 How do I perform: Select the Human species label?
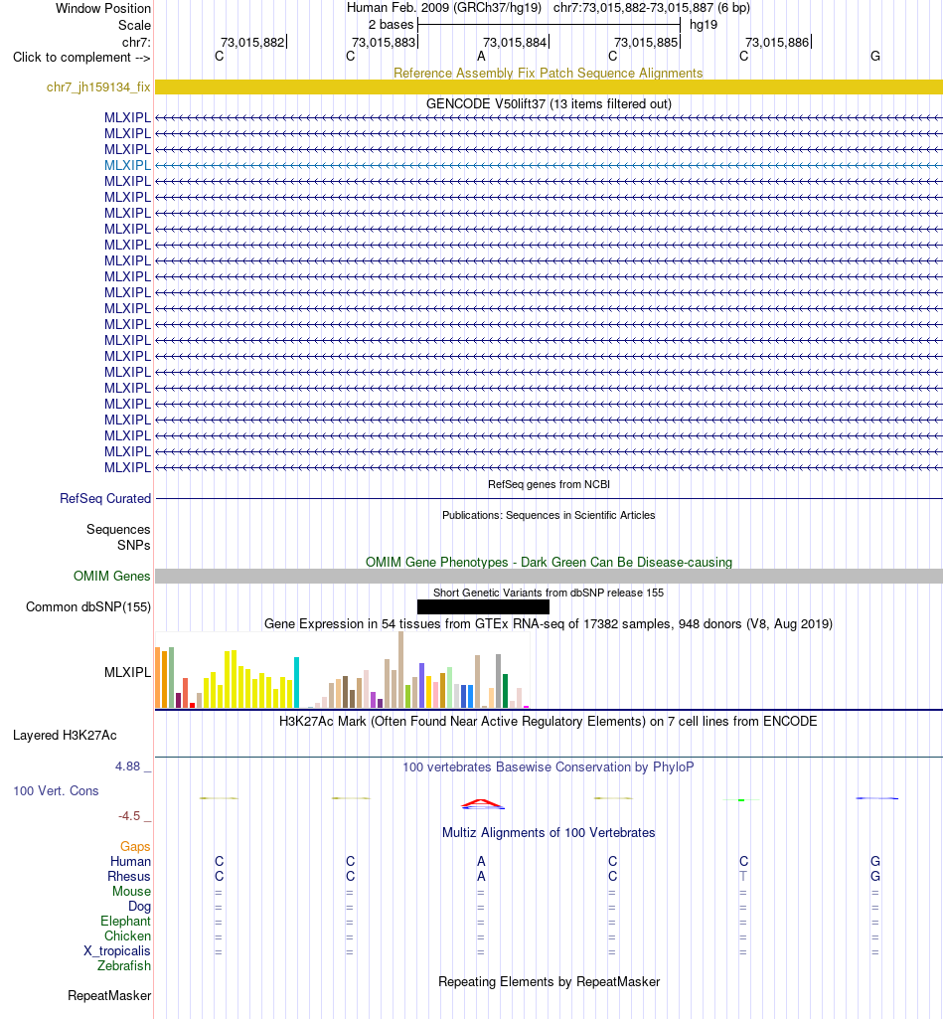click(130, 861)
